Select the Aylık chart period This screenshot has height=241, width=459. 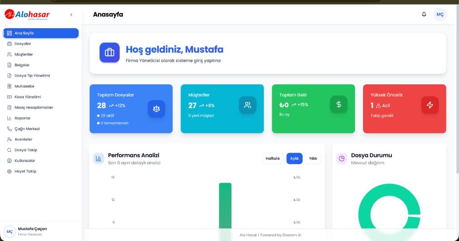pos(294,158)
